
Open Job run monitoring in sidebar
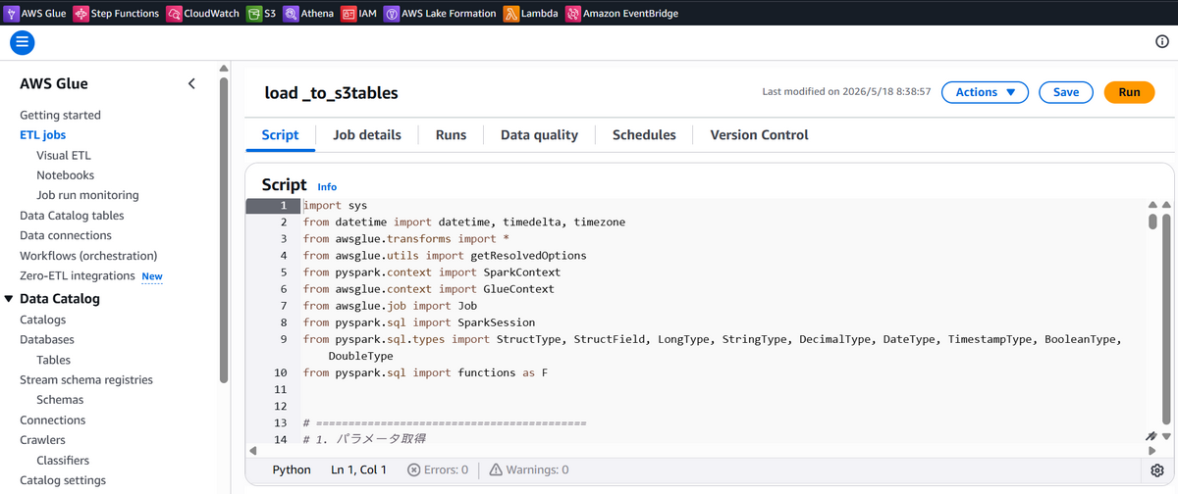point(87,195)
